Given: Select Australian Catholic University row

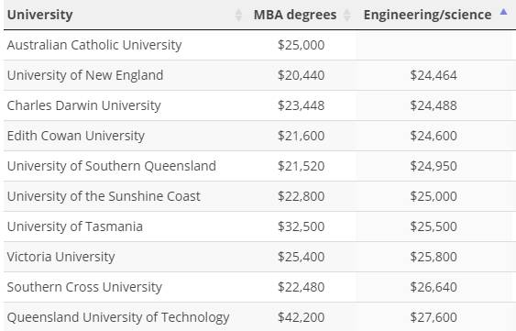Looking at the screenshot, I should pos(260,45).
